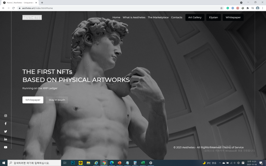Viewport: 266px width, 166px height.
Task: Close the Home | Aesthetes tab
Action: point(36,3)
